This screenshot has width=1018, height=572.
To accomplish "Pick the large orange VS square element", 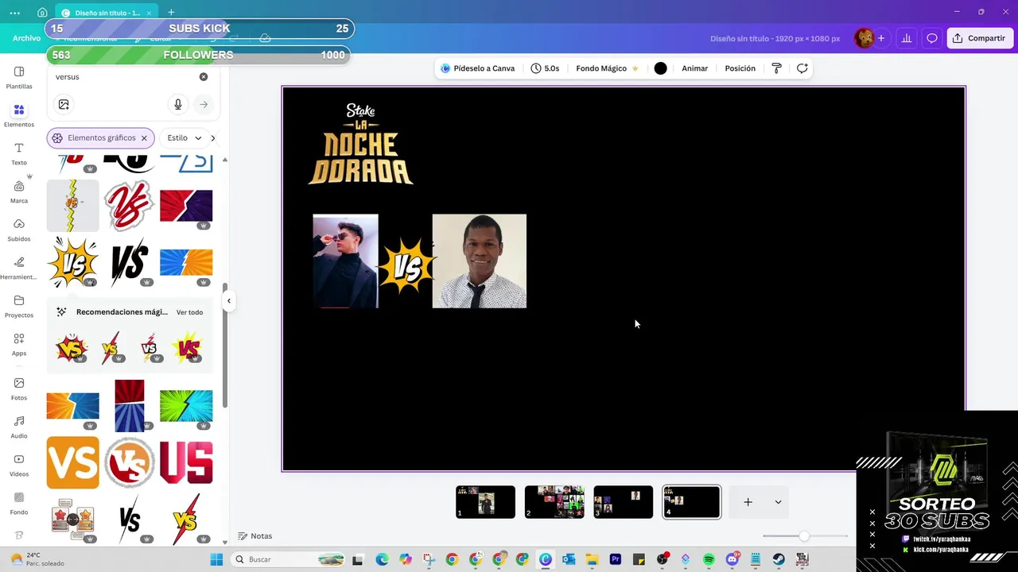I will click(x=73, y=462).
